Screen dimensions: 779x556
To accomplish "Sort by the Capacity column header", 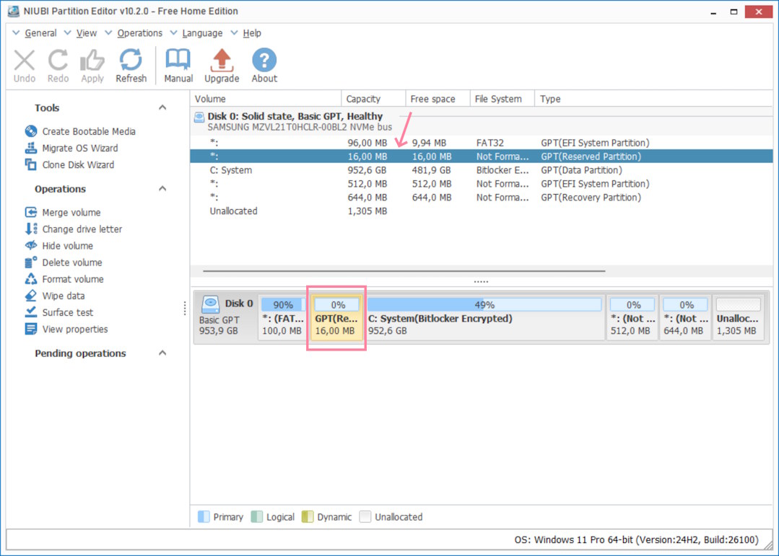I will click(x=363, y=99).
